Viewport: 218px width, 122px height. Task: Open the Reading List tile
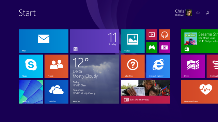click(212, 66)
